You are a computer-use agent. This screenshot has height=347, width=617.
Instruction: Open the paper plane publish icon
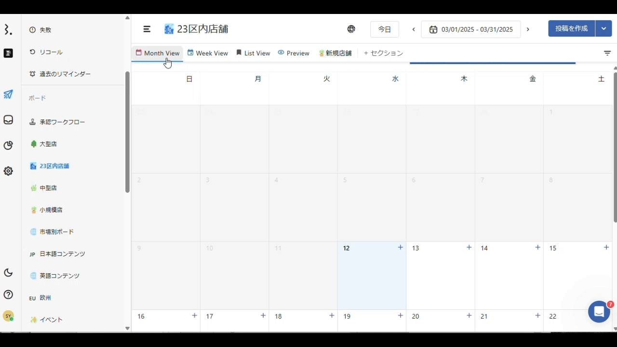pos(8,94)
